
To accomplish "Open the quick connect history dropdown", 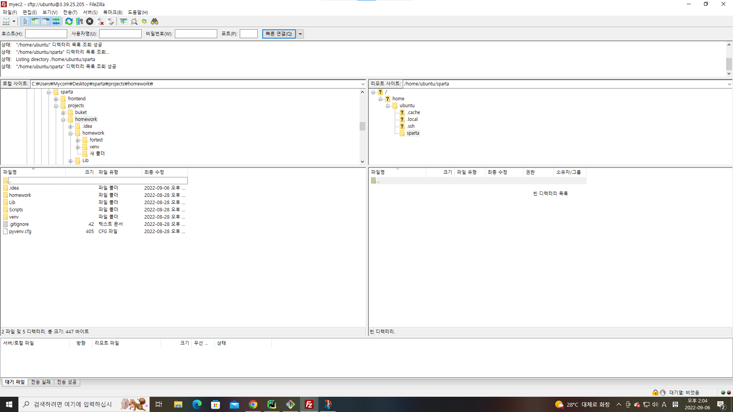I will [x=300, y=34].
